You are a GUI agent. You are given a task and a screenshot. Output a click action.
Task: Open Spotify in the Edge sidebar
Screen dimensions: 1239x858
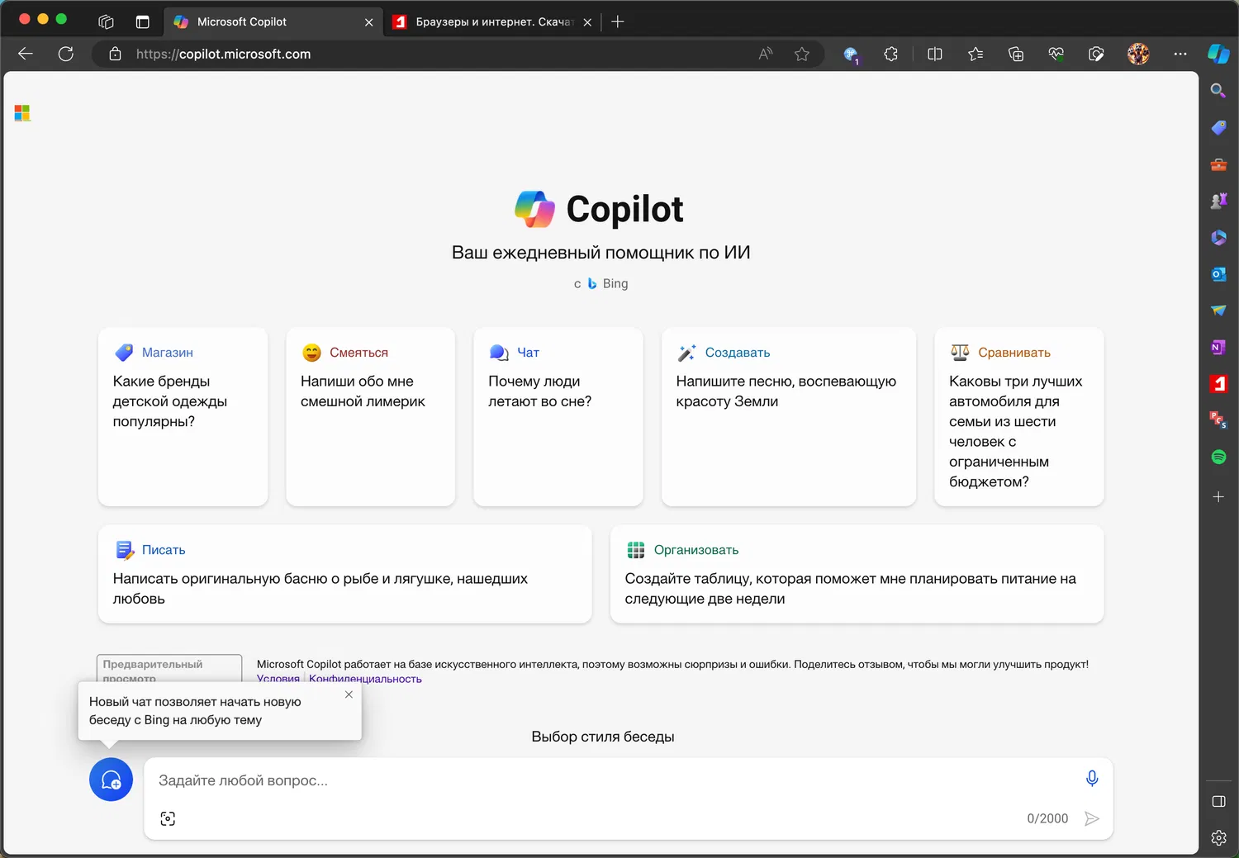[x=1218, y=457]
